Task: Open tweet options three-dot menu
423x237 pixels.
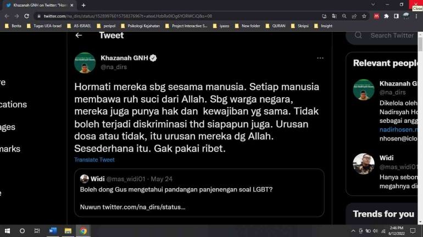Action: point(320,58)
